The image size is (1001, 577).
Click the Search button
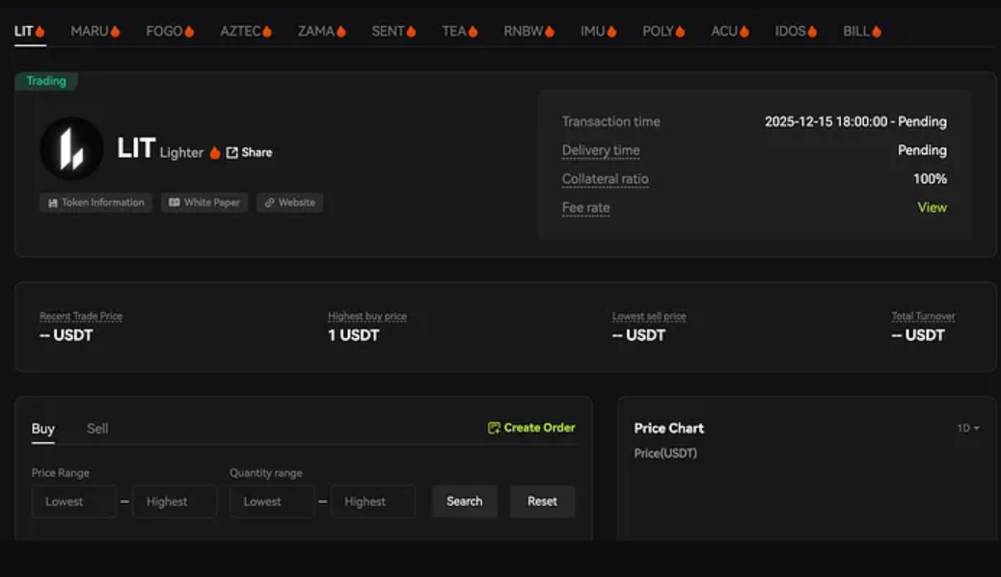point(464,501)
